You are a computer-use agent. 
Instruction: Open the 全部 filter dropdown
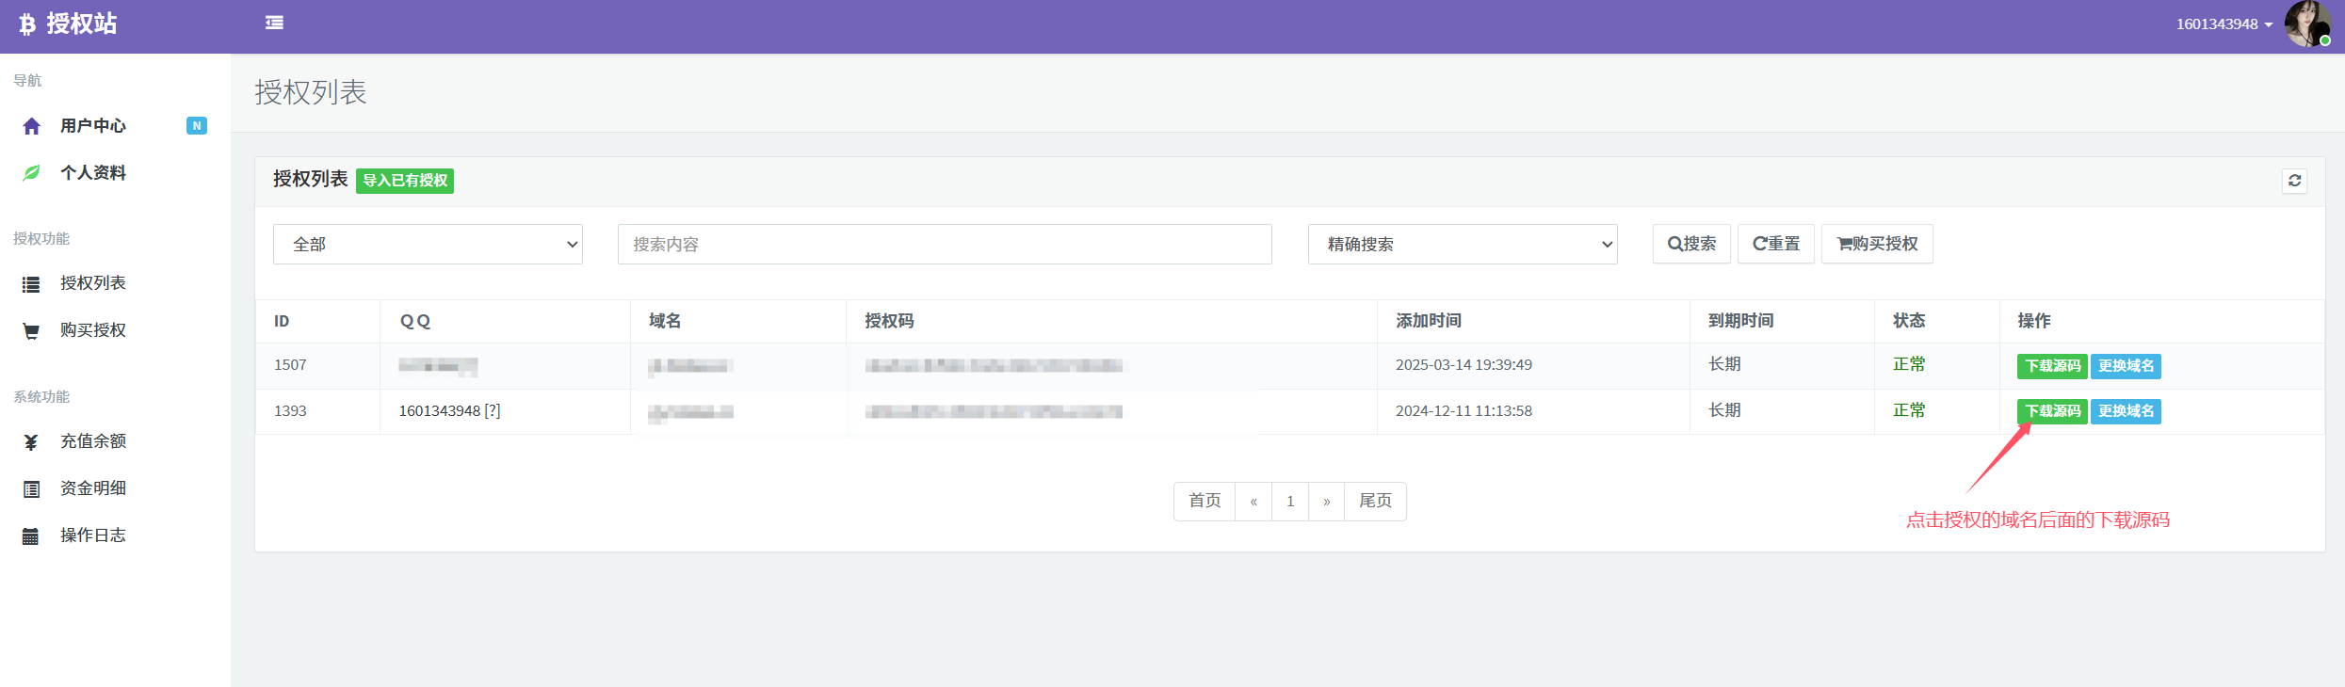click(428, 245)
